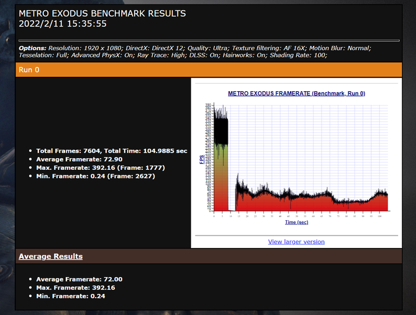Click the '2022/2/11 15:35:55' timestamp

63,24
